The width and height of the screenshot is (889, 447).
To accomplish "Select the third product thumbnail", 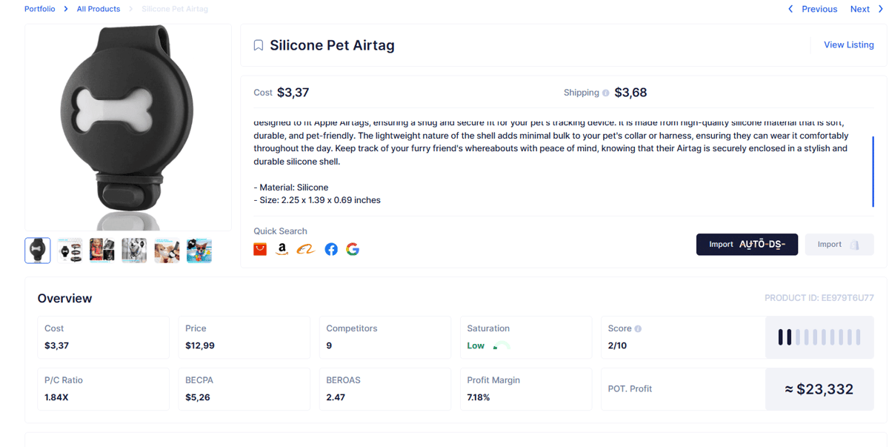I will [x=102, y=251].
